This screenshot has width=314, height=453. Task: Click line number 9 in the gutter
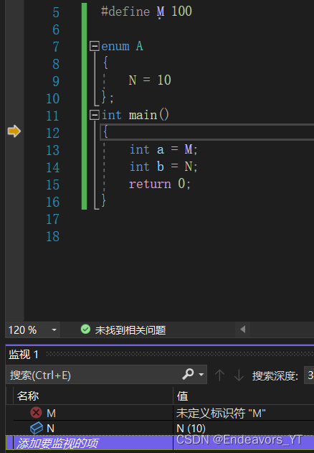[56, 81]
